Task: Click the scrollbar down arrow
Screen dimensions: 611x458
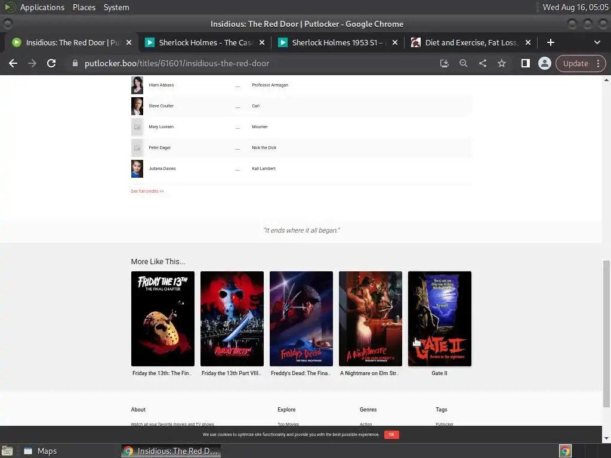Action: click(606, 438)
